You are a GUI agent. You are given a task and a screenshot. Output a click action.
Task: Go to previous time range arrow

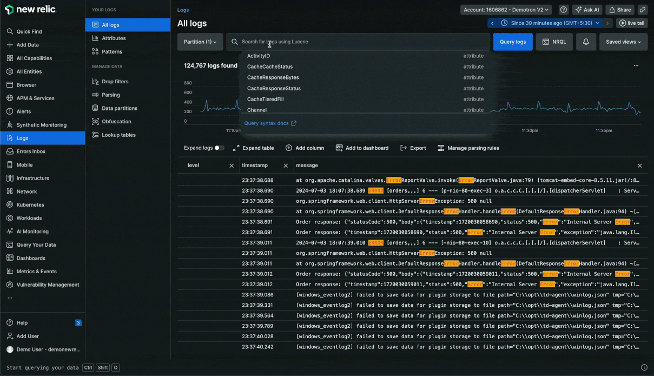point(492,23)
